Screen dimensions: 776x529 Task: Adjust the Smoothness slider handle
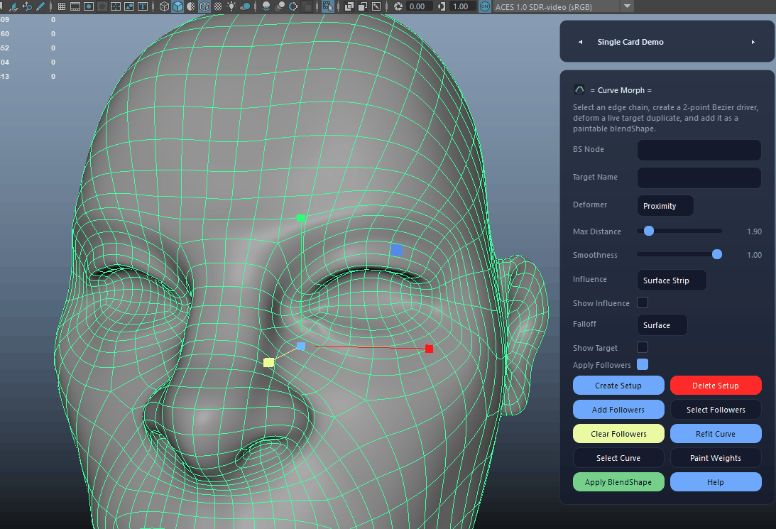pos(716,254)
